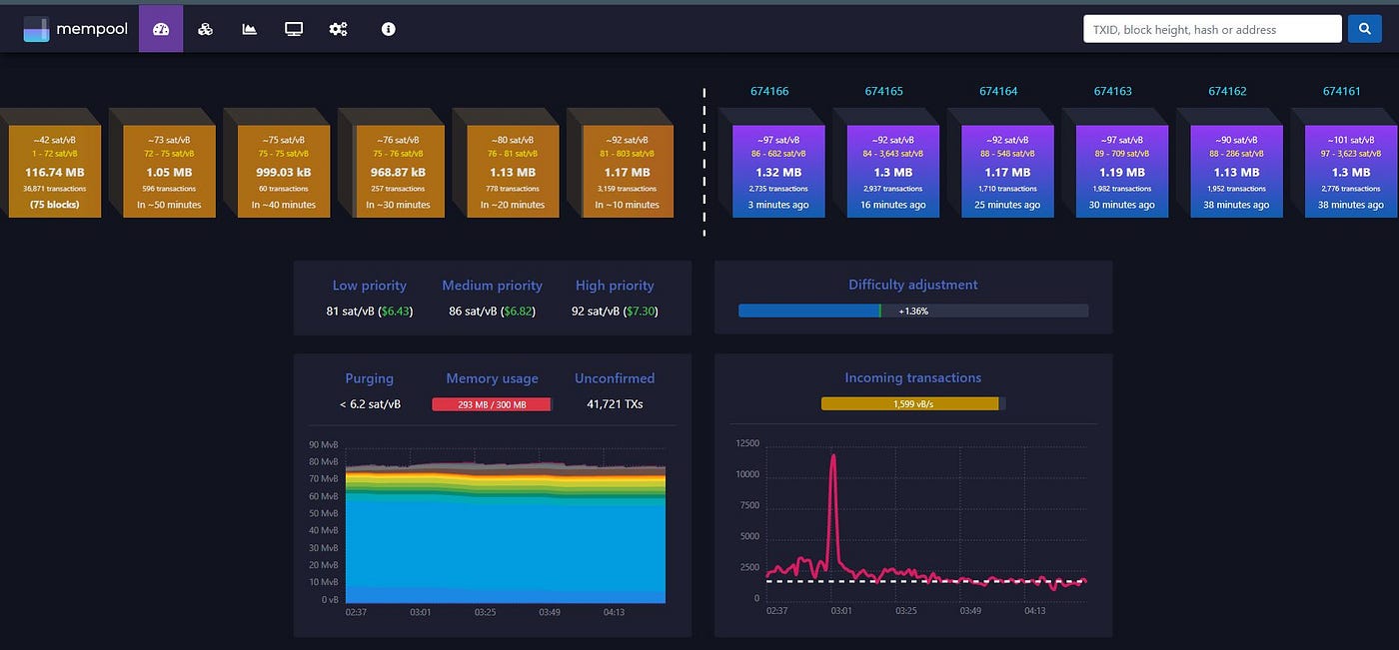Image resolution: width=1399 pixels, height=650 pixels.
Task: Open block height link 674166
Action: click(x=769, y=91)
